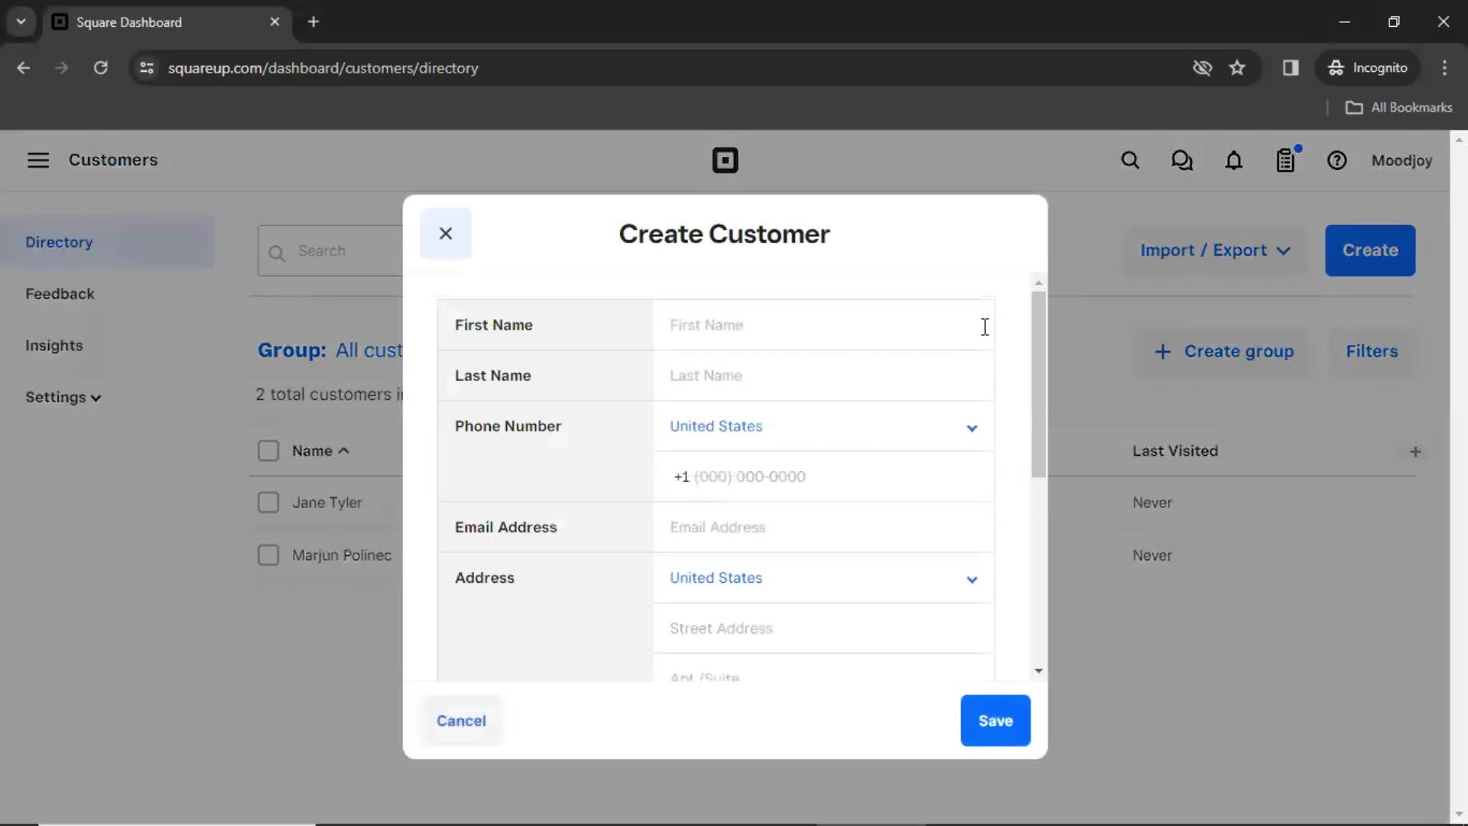1468x826 pixels.
Task: Check the Jane Tyler customer checkbox
Action: tap(266, 502)
